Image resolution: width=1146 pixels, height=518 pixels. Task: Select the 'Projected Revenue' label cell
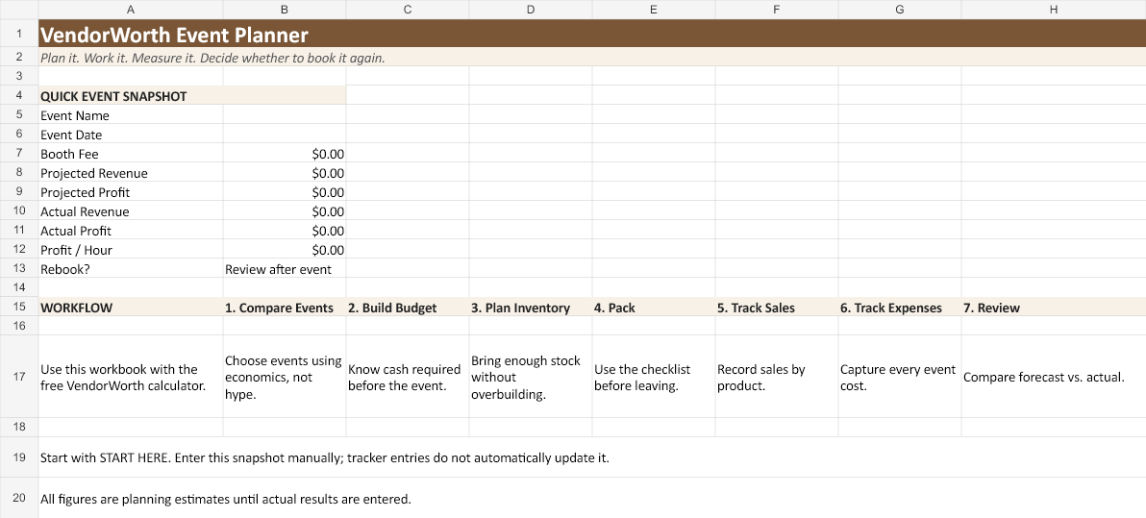tap(130, 173)
